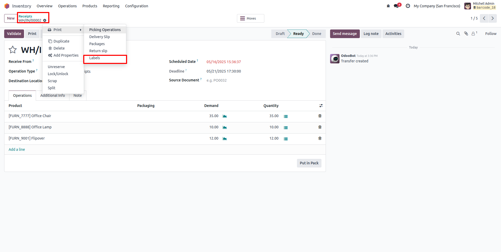Screen dimensions: 501x252
Task: Delete the Office Chair line
Action: coord(320,116)
